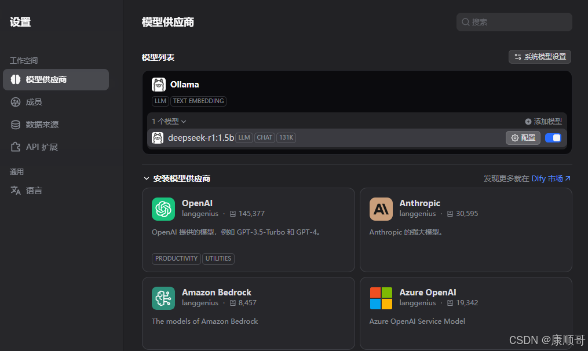Open the Amazon Bedrock card title
Viewport: 588px width, 351px height.
point(217,292)
